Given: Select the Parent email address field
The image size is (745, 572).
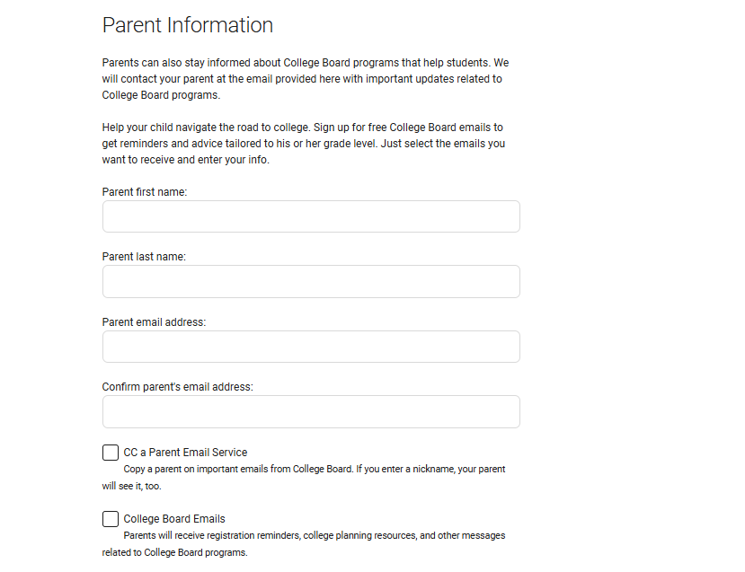Looking at the screenshot, I should [x=311, y=347].
